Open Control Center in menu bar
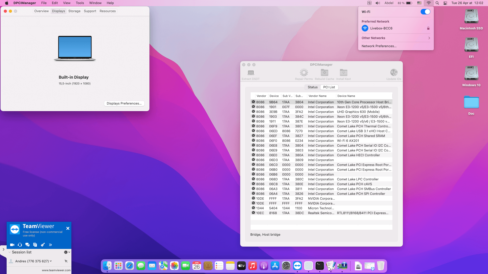 pyautogui.click(x=445, y=3)
